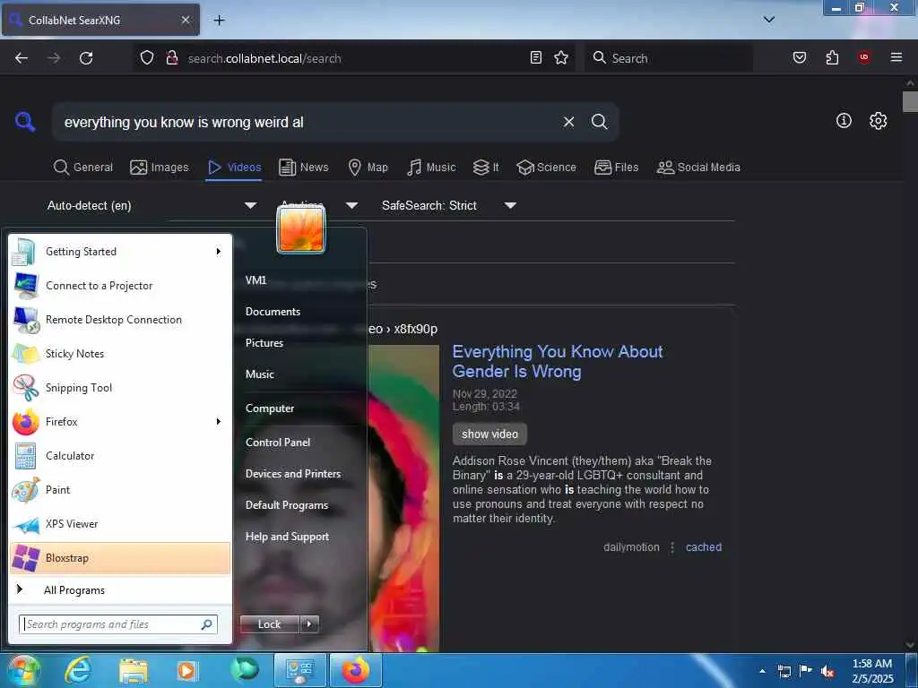
Task: Open the Pocket save icon
Action: pos(799,57)
